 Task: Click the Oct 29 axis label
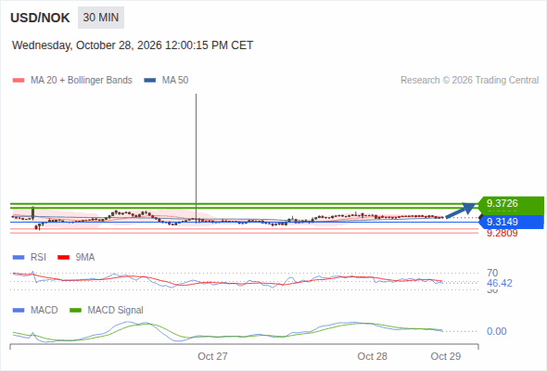pos(446,356)
